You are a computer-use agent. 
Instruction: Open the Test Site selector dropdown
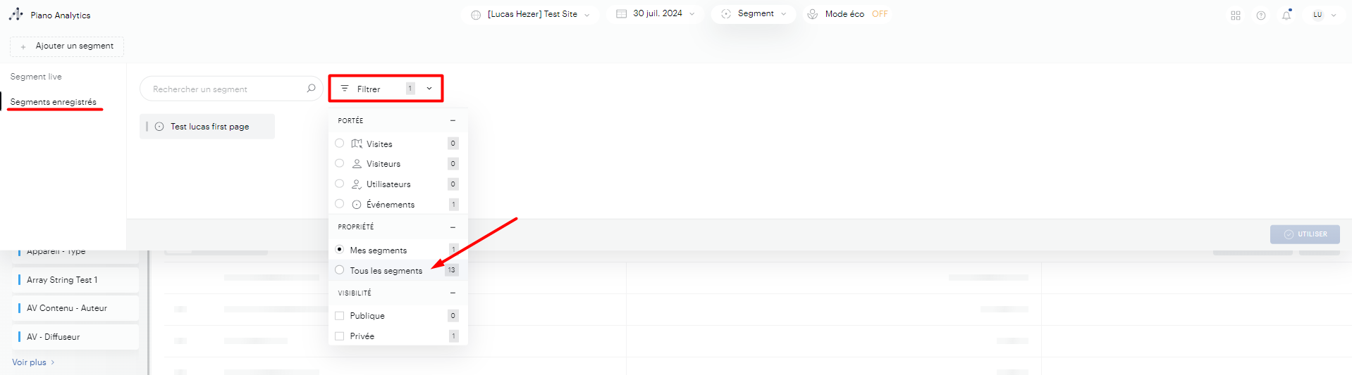(531, 14)
